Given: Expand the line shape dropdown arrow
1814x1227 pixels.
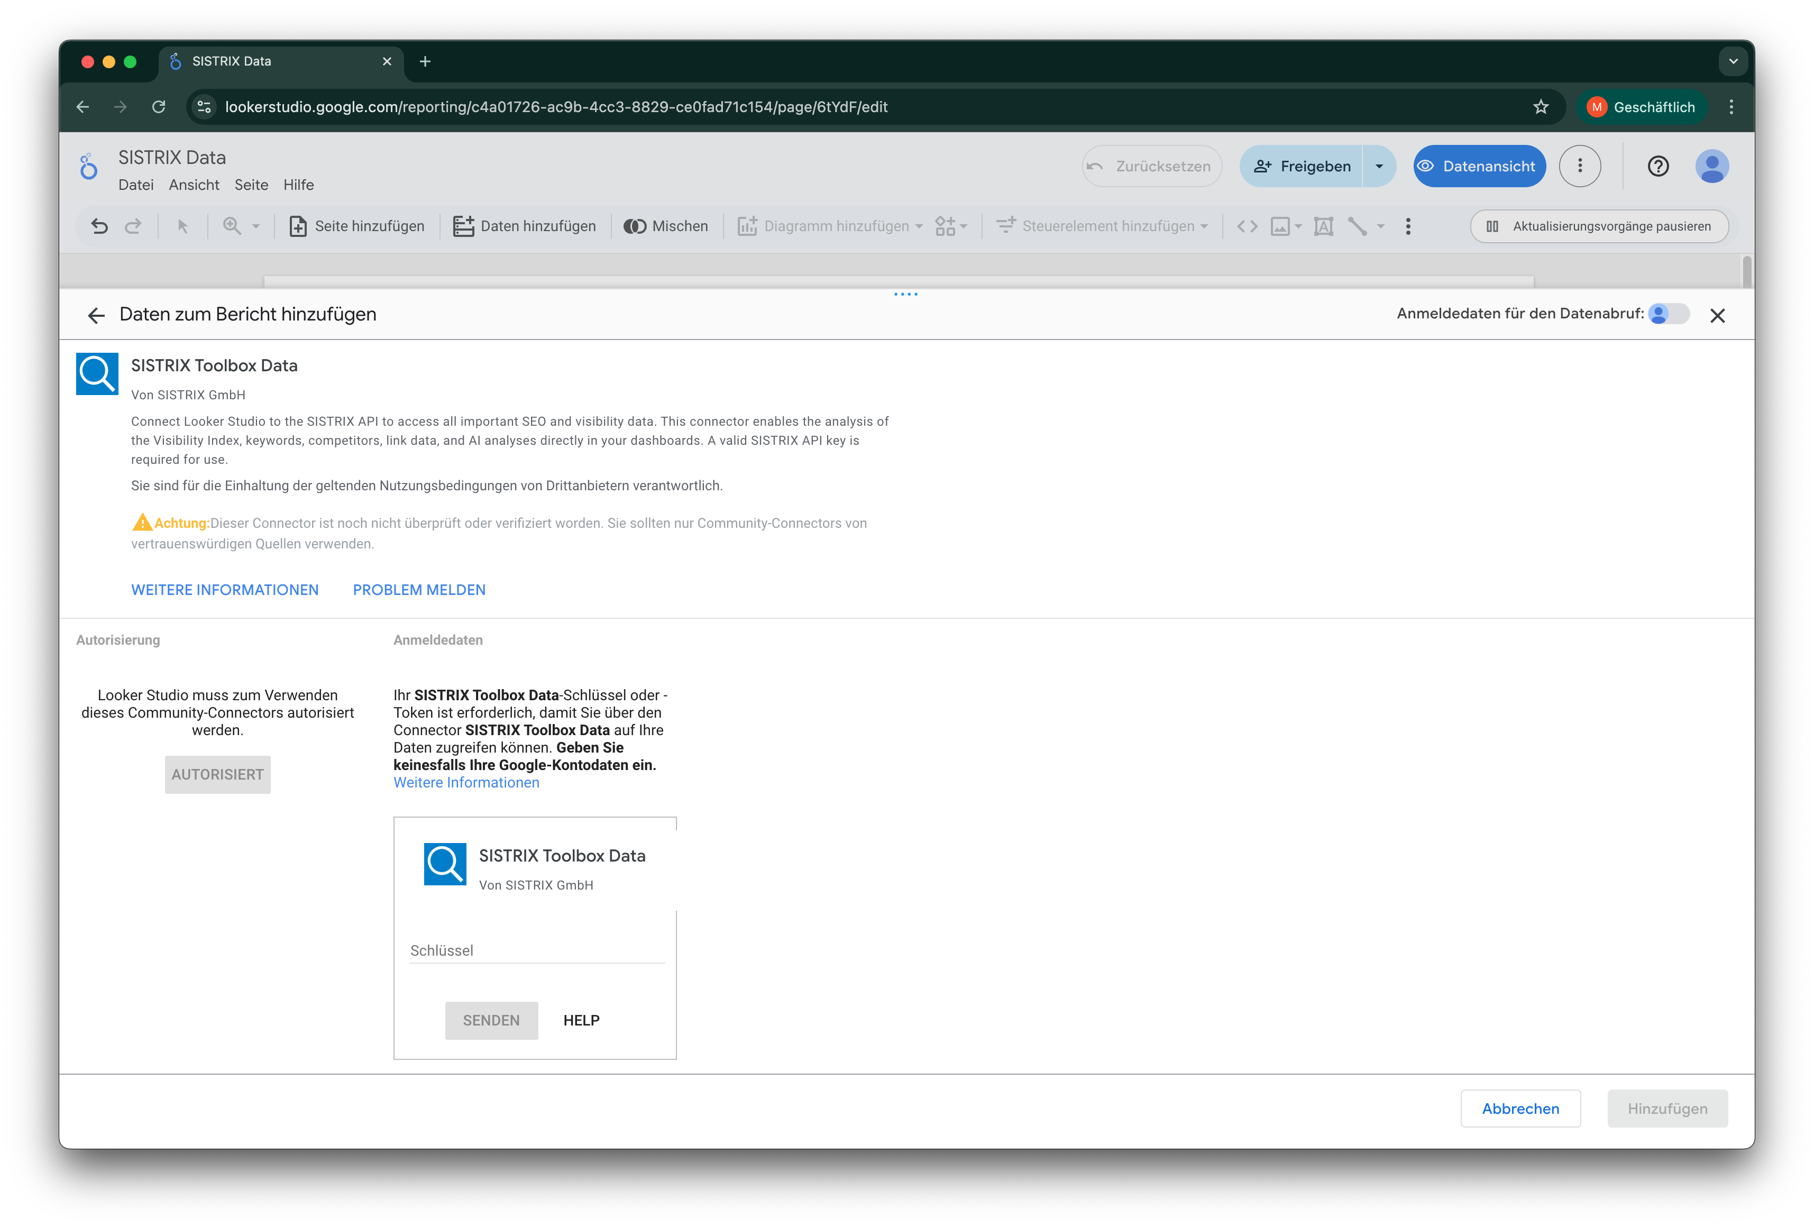Looking at the screenshot, I should (x=1381, y=226).
